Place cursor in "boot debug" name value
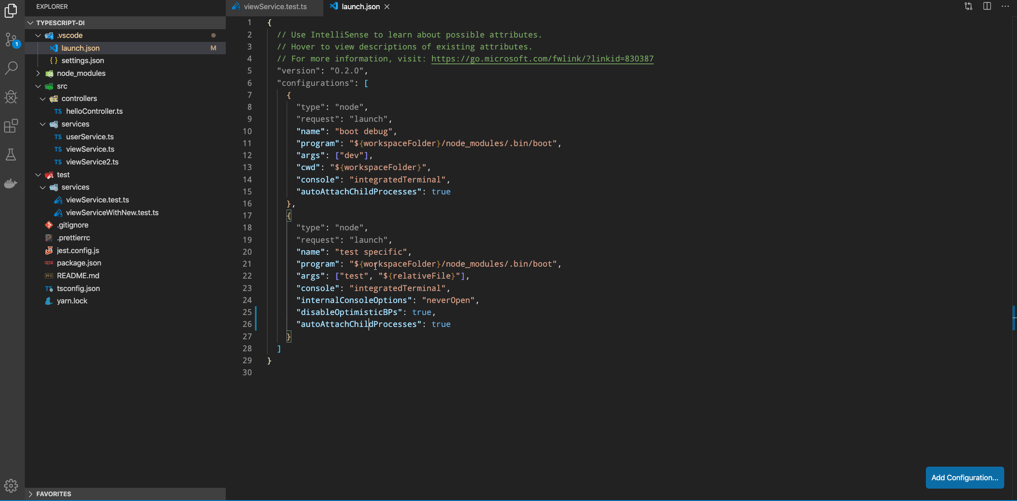This screenshot has height=501, width=1017. (364, 131)
